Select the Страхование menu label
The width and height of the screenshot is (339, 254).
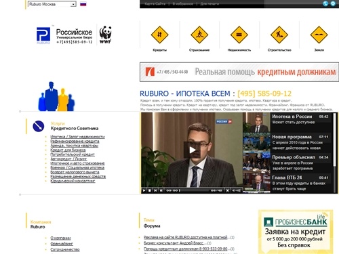[199, 50]
